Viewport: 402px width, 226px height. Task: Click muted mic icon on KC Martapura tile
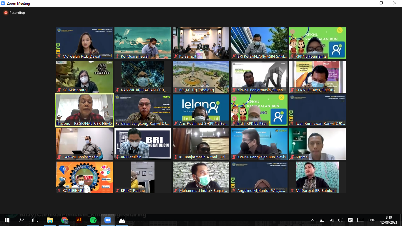click(x=59, y=90)
